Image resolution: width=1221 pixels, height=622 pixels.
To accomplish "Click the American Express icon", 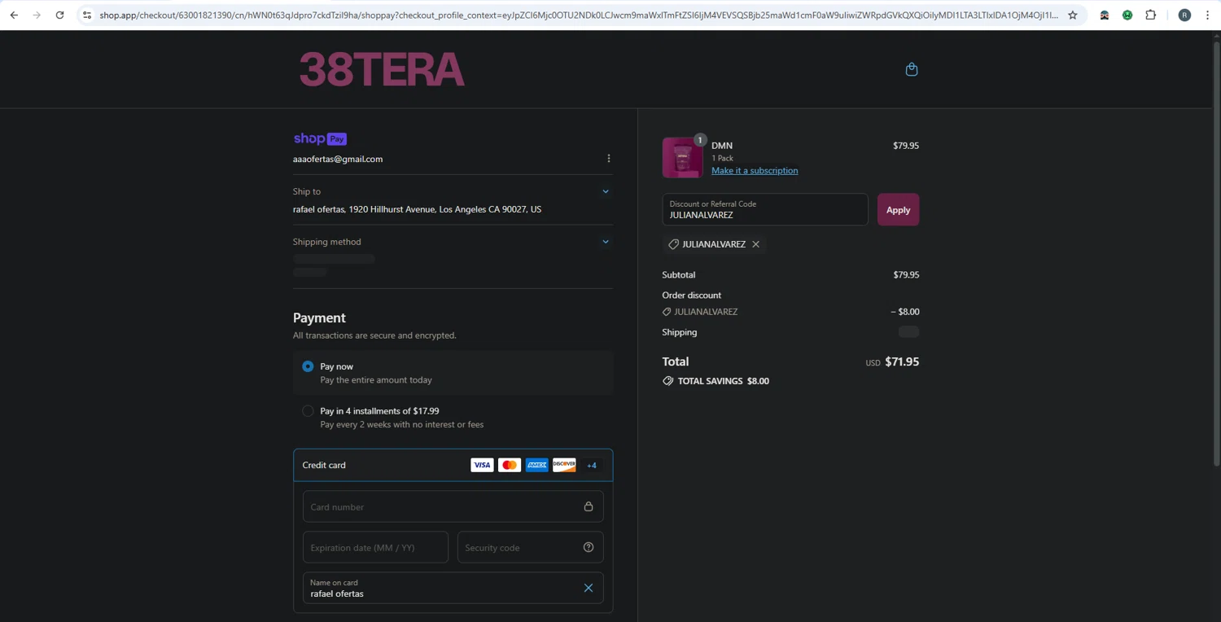I will click(536, 465).
